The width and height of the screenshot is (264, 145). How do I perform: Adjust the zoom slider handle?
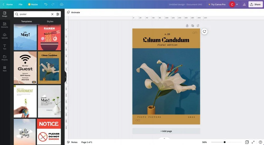coord(224,142)
